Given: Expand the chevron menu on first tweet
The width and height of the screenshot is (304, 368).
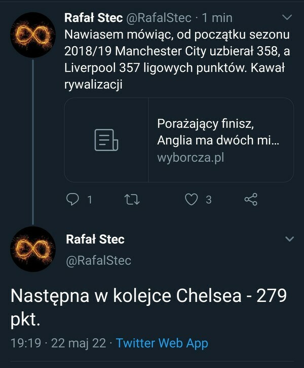Looking at the screenshot, I should pyautogui.click(x=287, y=18).
